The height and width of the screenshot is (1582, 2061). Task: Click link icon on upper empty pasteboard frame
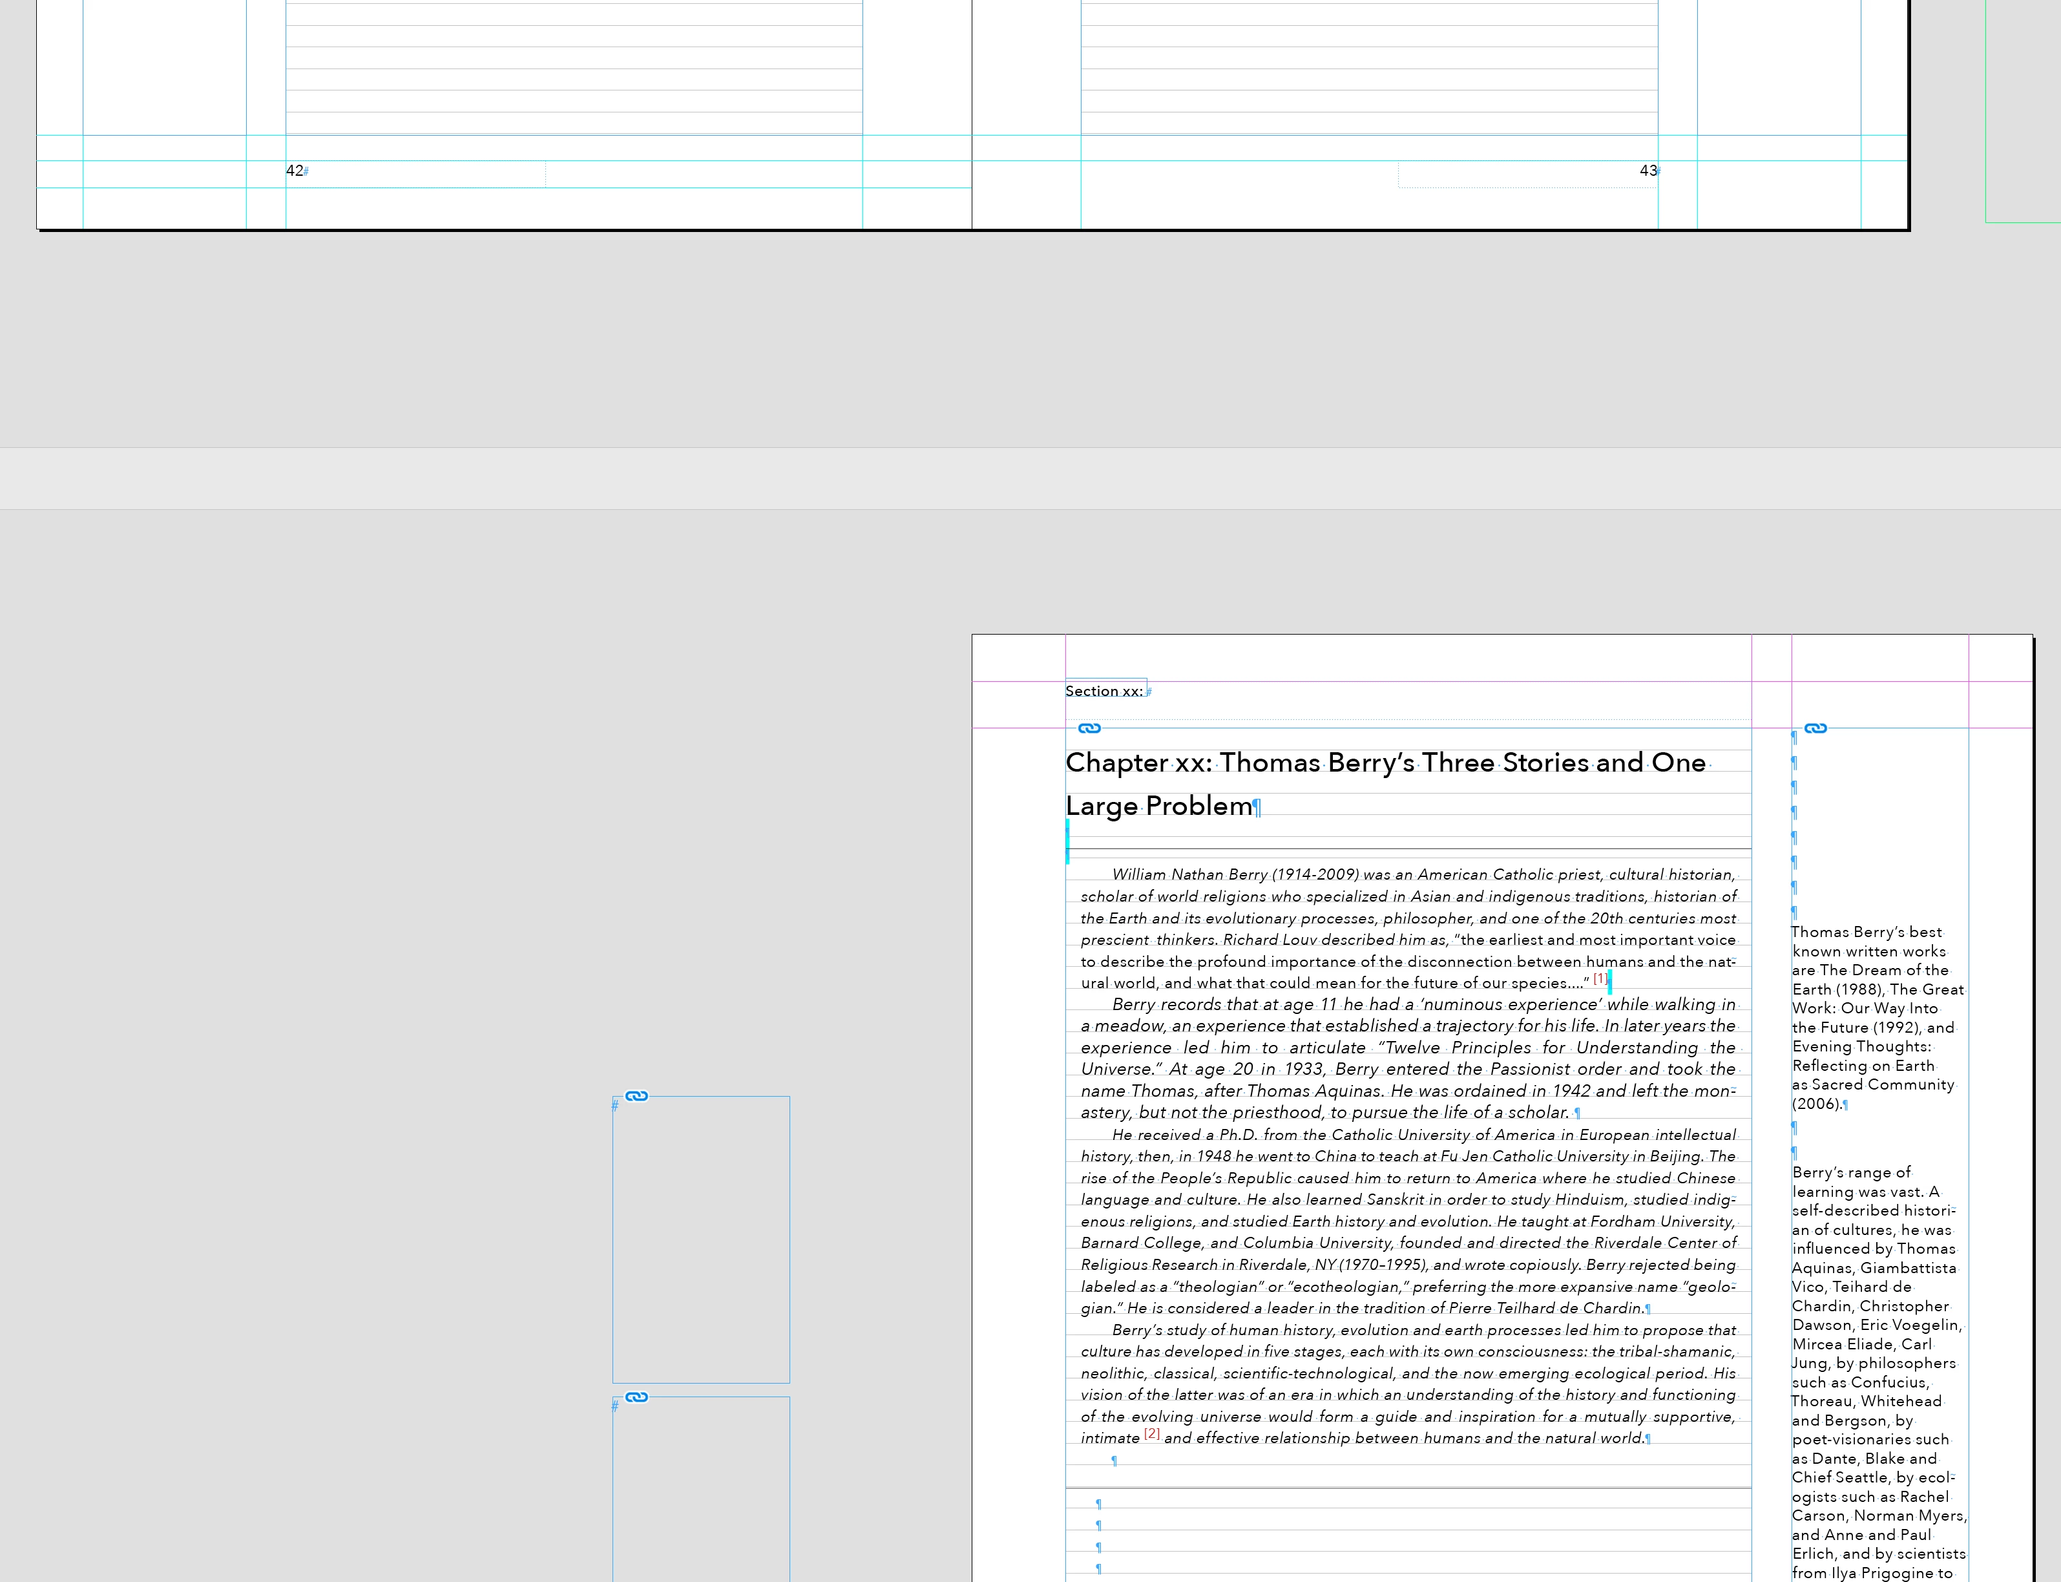(636, 1095)
